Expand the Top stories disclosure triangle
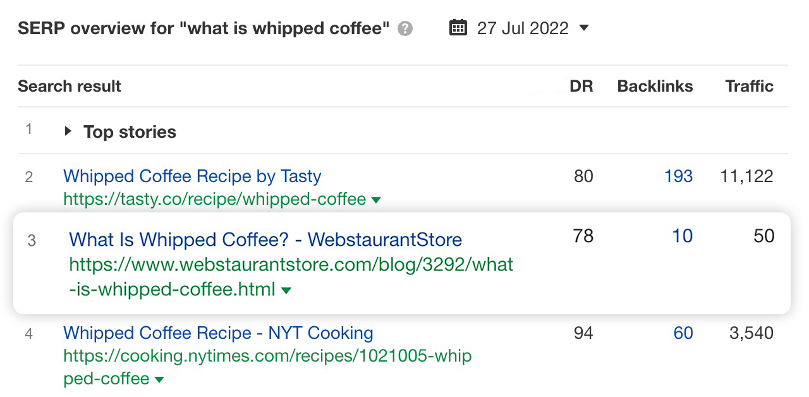Viewport: 809px width, 397px height. coord(68,131)
